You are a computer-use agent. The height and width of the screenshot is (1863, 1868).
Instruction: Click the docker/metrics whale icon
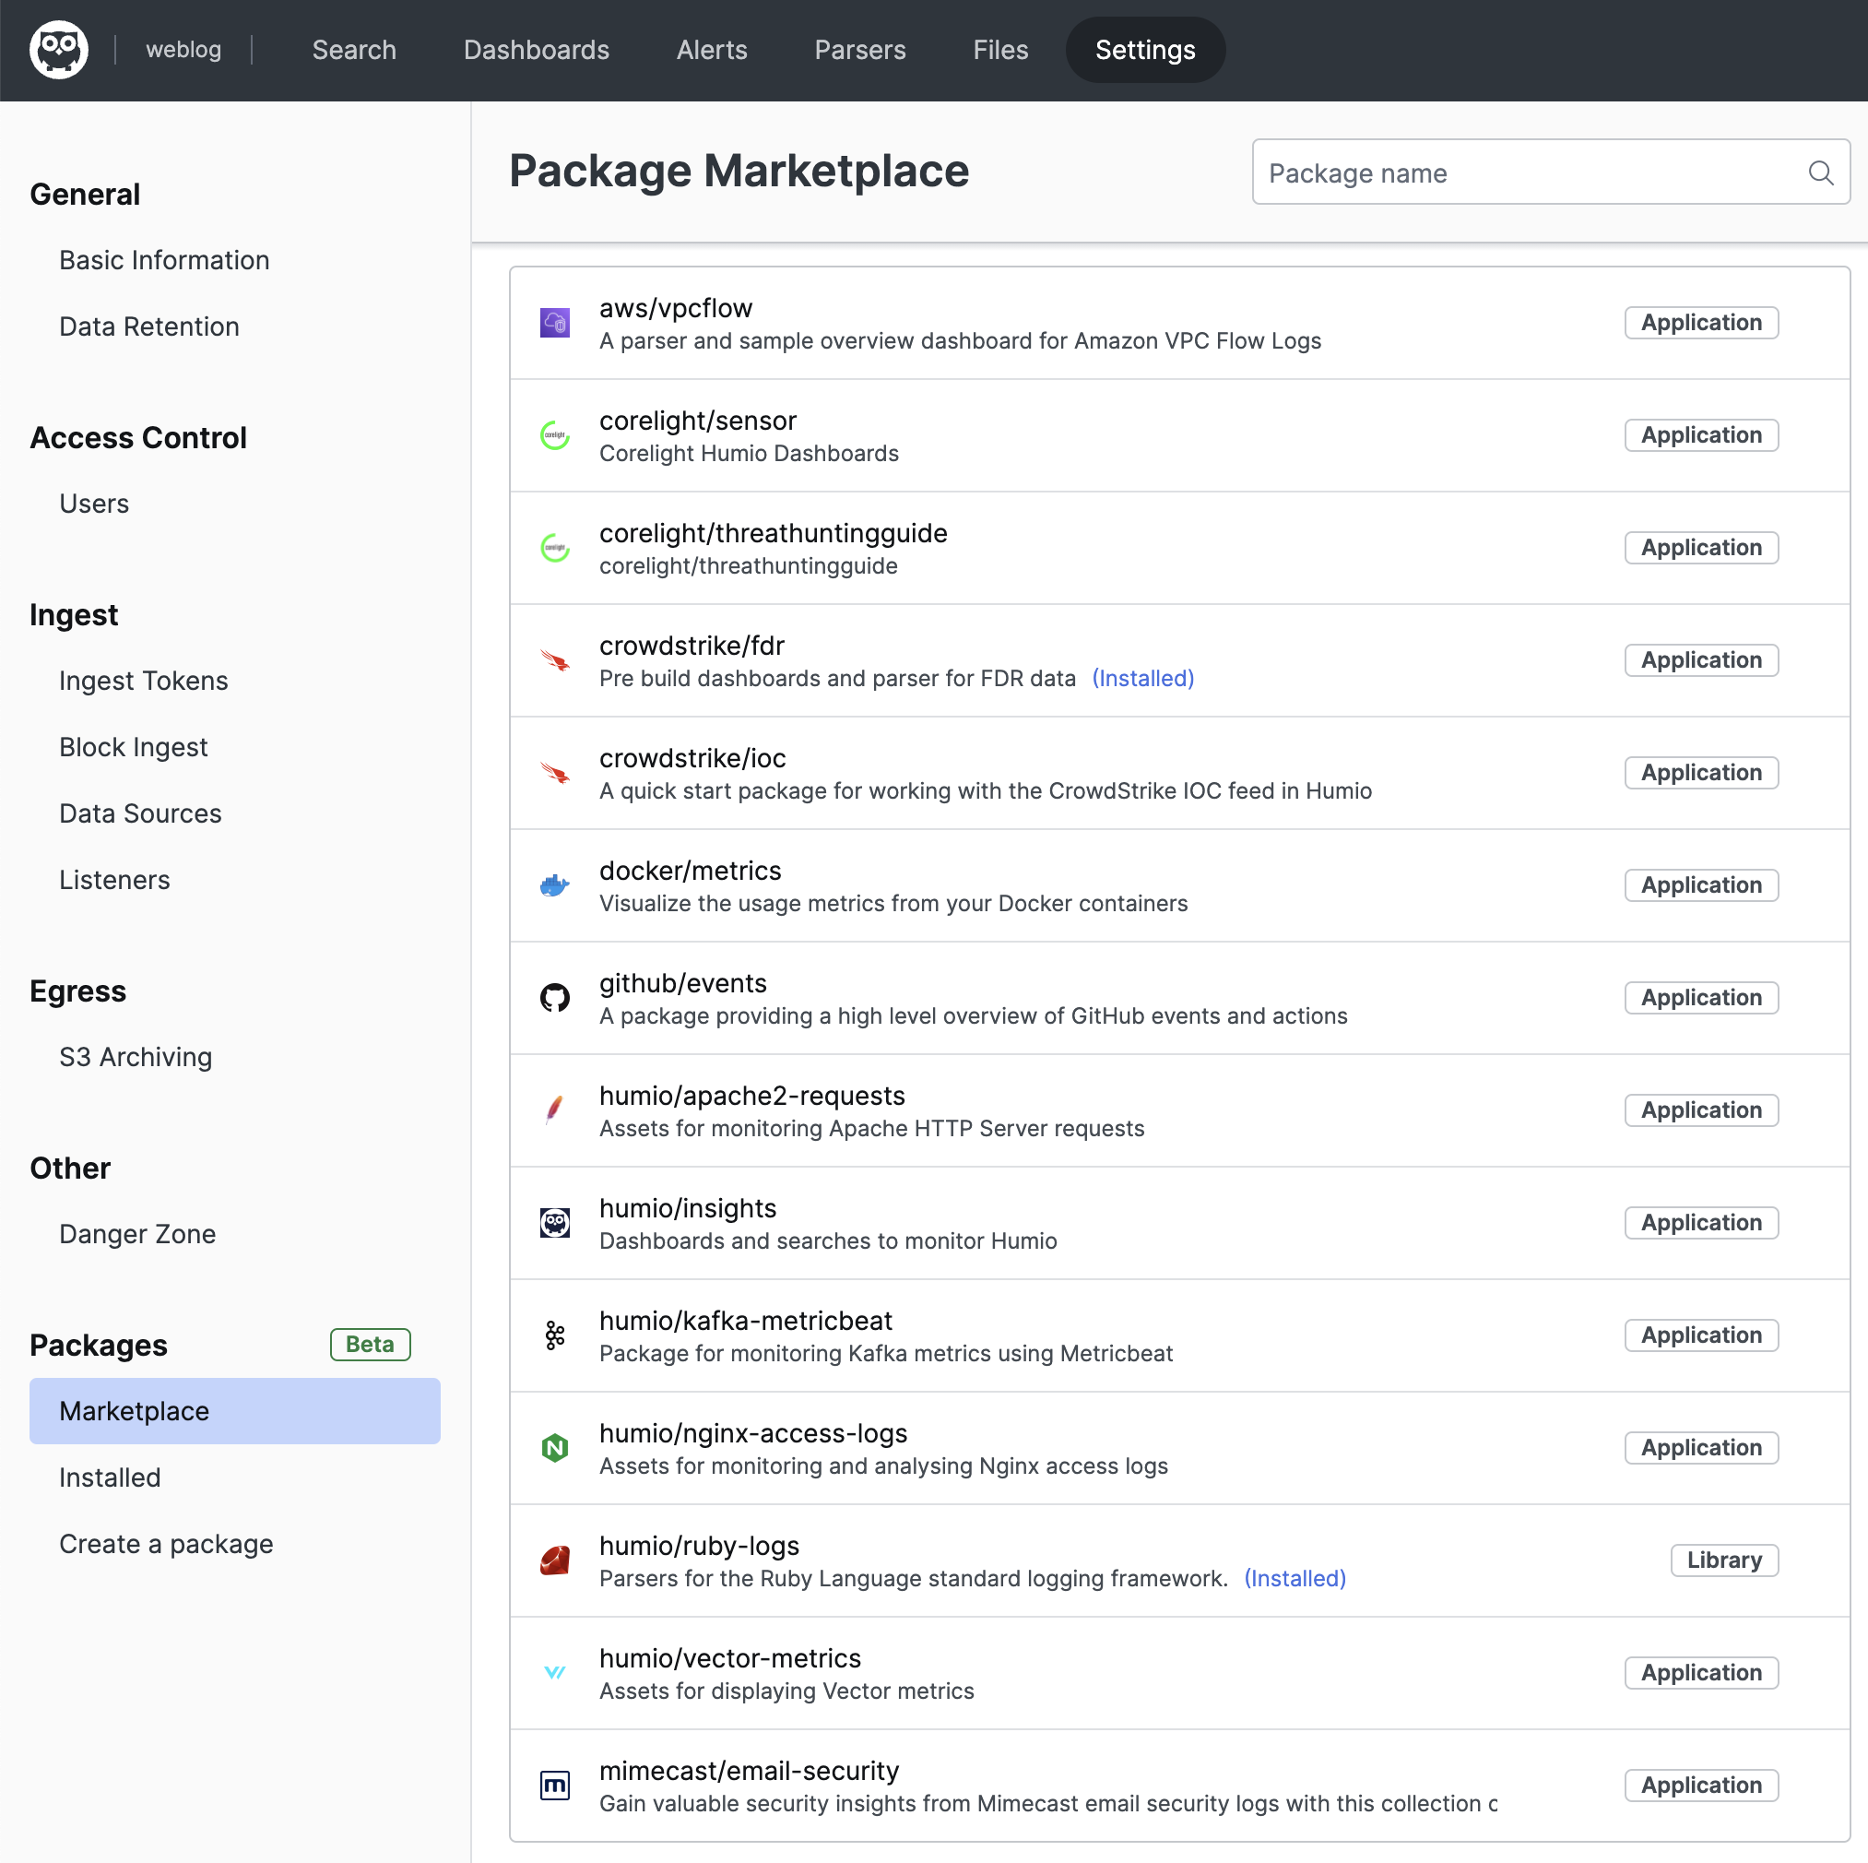pos(554,885)
